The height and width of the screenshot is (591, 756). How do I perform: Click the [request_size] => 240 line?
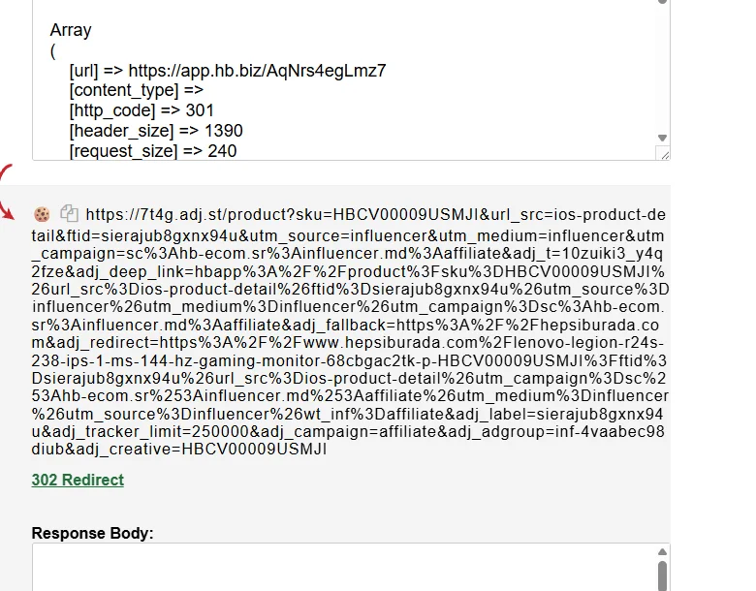coord(153,151)
